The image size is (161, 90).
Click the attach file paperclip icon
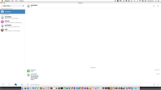(x=28, y=84)
